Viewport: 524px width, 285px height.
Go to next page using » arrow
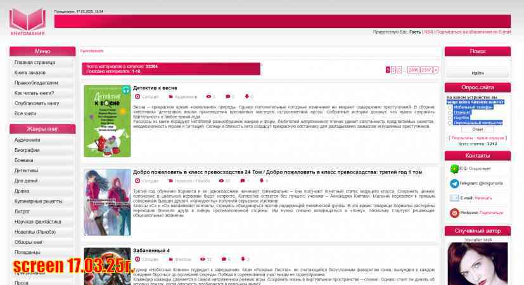click(436, 70)
